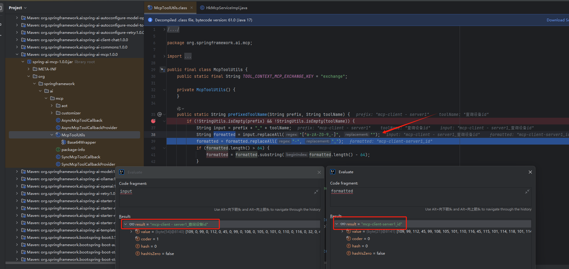Expand the Maven spring-ai-client-chat:1.0.0 library
This screenshot has width=569, height=269.
(x=17, y=40)
